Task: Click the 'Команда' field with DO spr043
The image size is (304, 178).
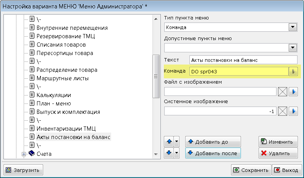Action: point(239,71)
